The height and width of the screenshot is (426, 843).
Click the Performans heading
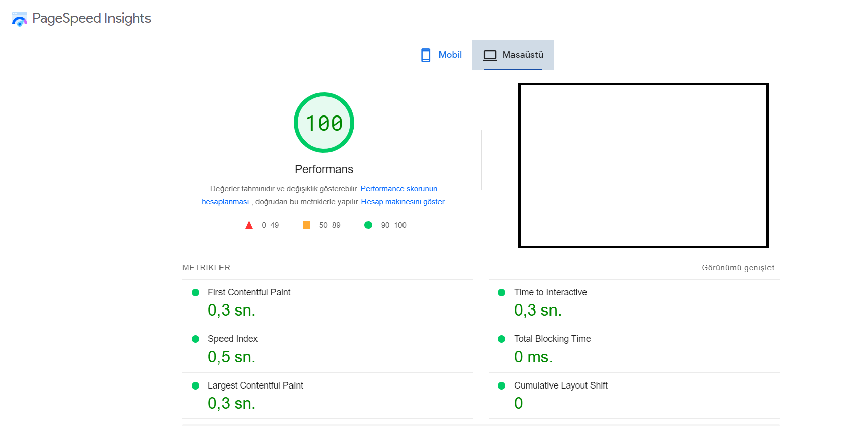point(324,169)
